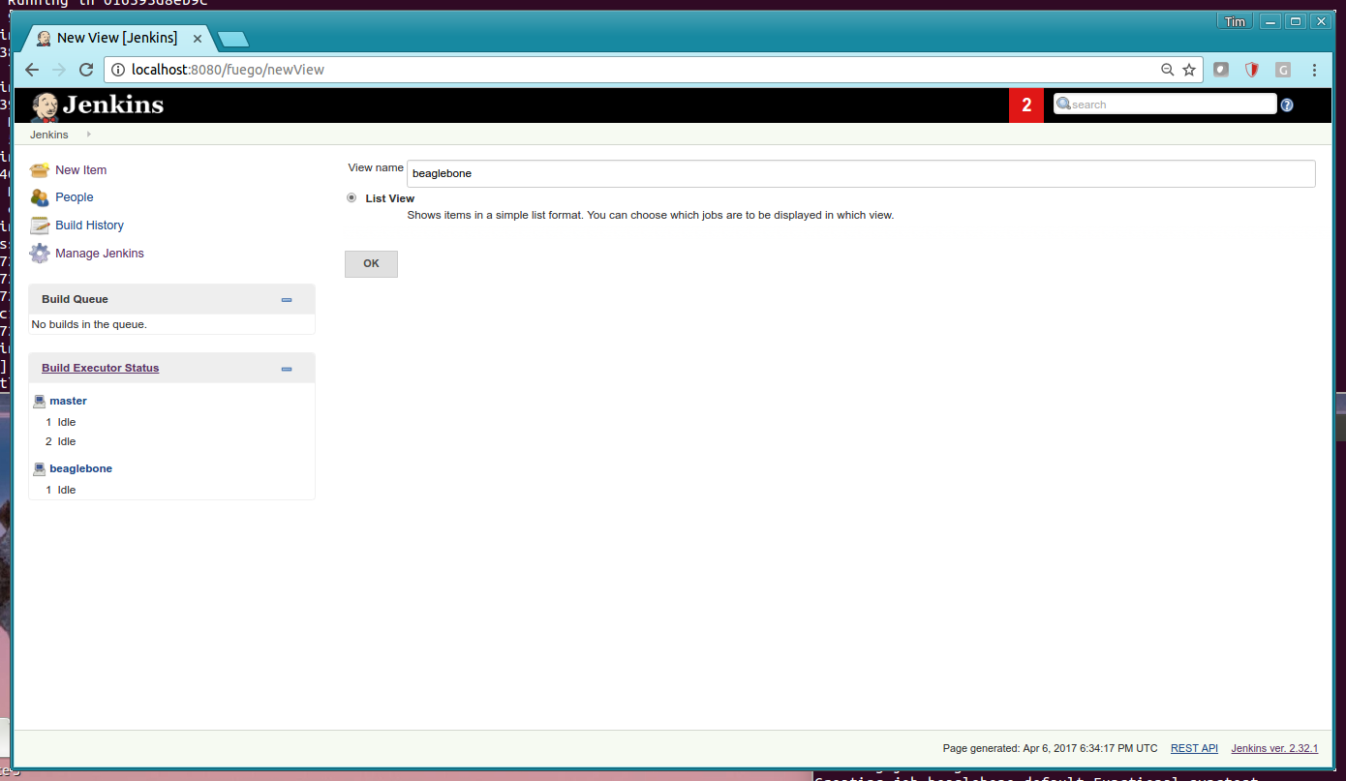This screenshot has width=1346, height=781.
Task: Click the List View description text
Action: coord(650,215)
